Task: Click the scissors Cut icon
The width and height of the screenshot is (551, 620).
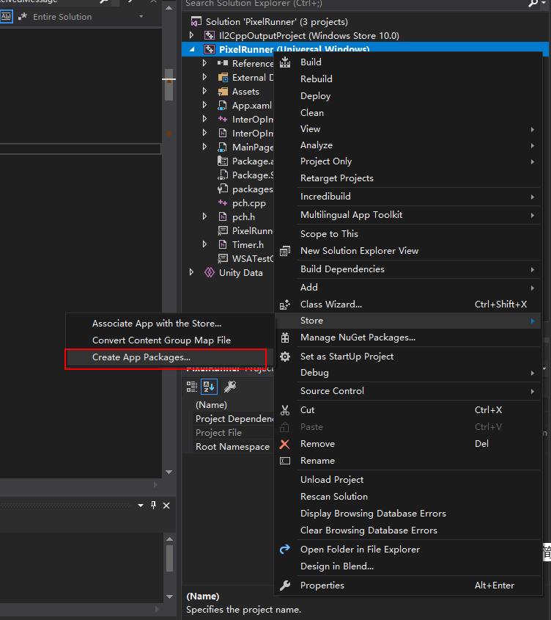Action: click(x=285, y=410)
